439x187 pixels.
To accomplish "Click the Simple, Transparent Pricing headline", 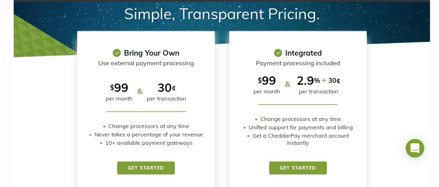I will tap(222, 14).
